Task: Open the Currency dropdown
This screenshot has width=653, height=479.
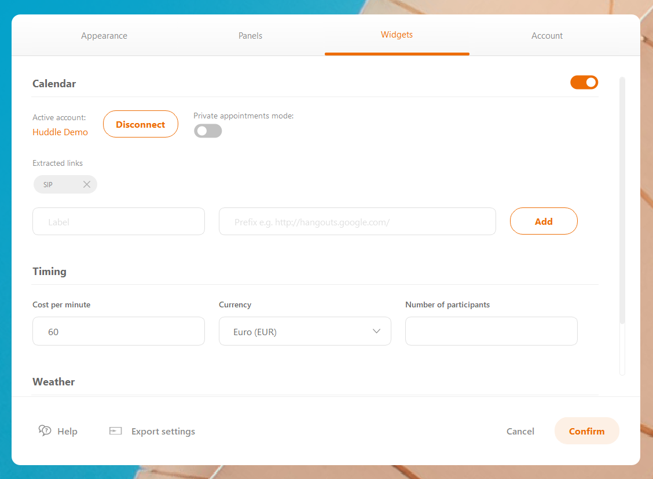Action: (x=305, y=332)
